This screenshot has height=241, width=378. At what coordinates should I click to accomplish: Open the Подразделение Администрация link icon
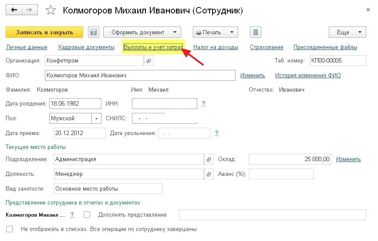(x=209, y=159)
